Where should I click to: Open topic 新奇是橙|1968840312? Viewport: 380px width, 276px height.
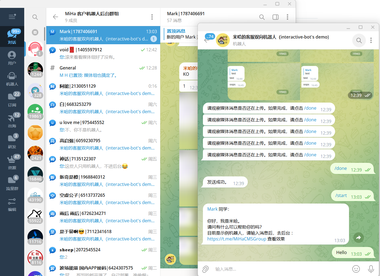[x=103, y=180]
